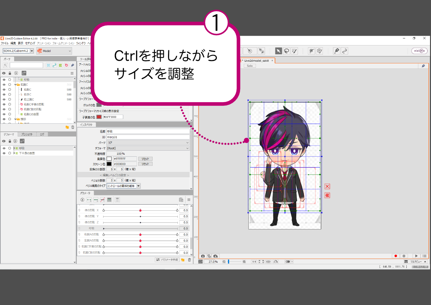Click the create rotation deformer icon in Parts panel
This screenshot has width=431, height=305.
66,65
